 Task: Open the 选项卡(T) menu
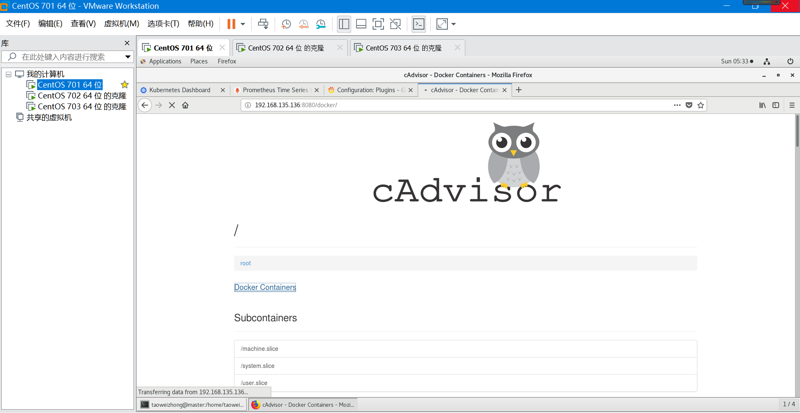(163, 24)
